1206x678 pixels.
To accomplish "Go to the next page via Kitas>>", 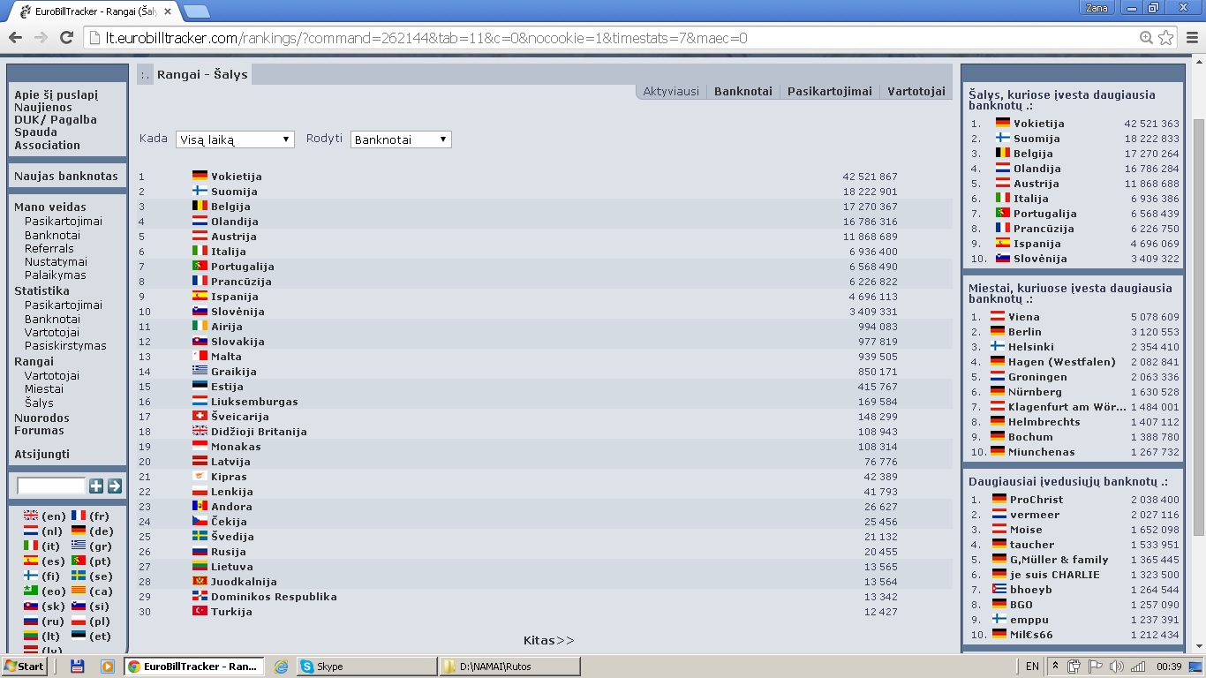I will [548, 640].
